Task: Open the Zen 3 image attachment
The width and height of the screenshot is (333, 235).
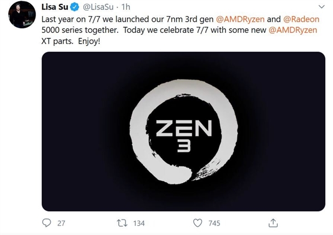Action: click(183, 131)
